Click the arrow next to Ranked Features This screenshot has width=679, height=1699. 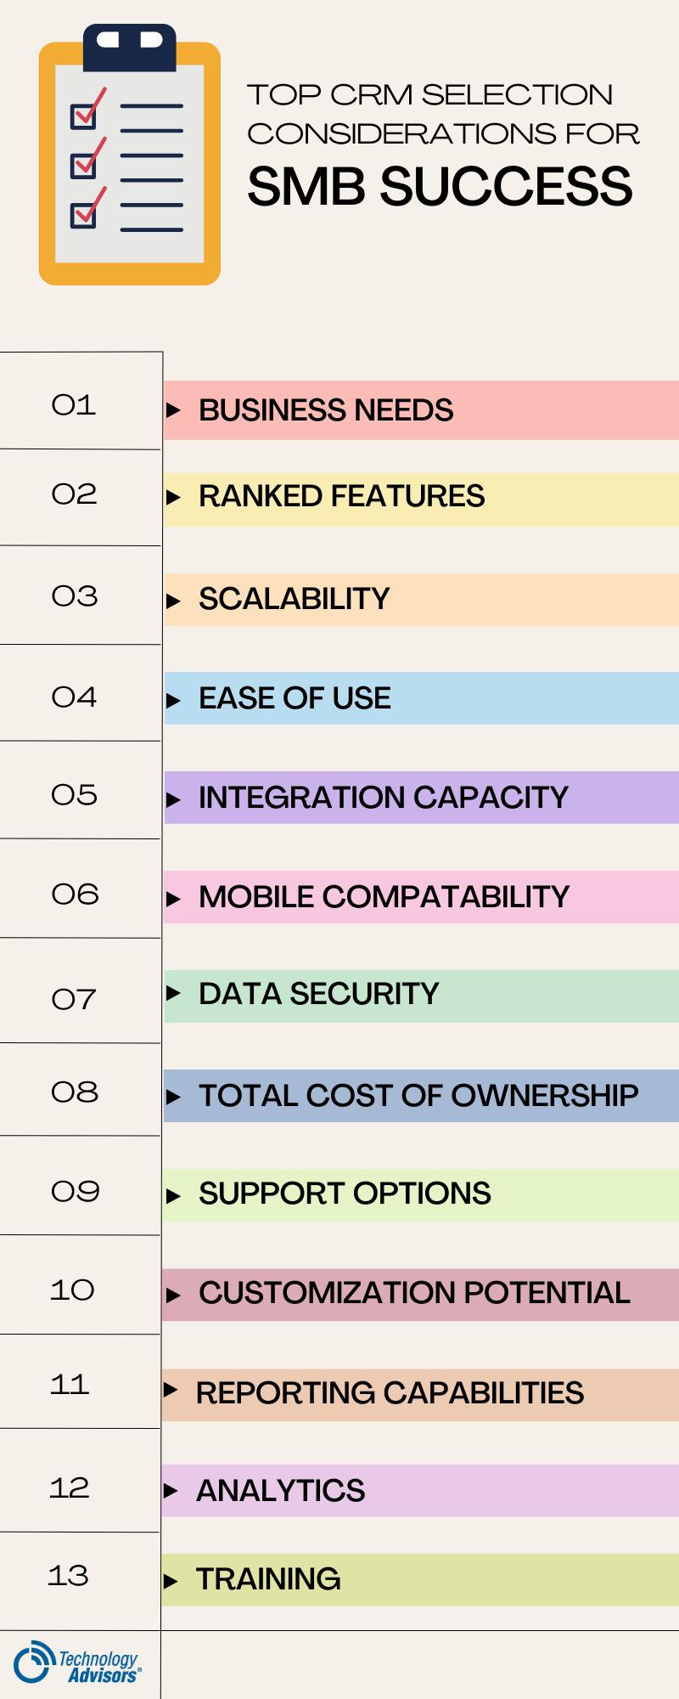(174, 497)
